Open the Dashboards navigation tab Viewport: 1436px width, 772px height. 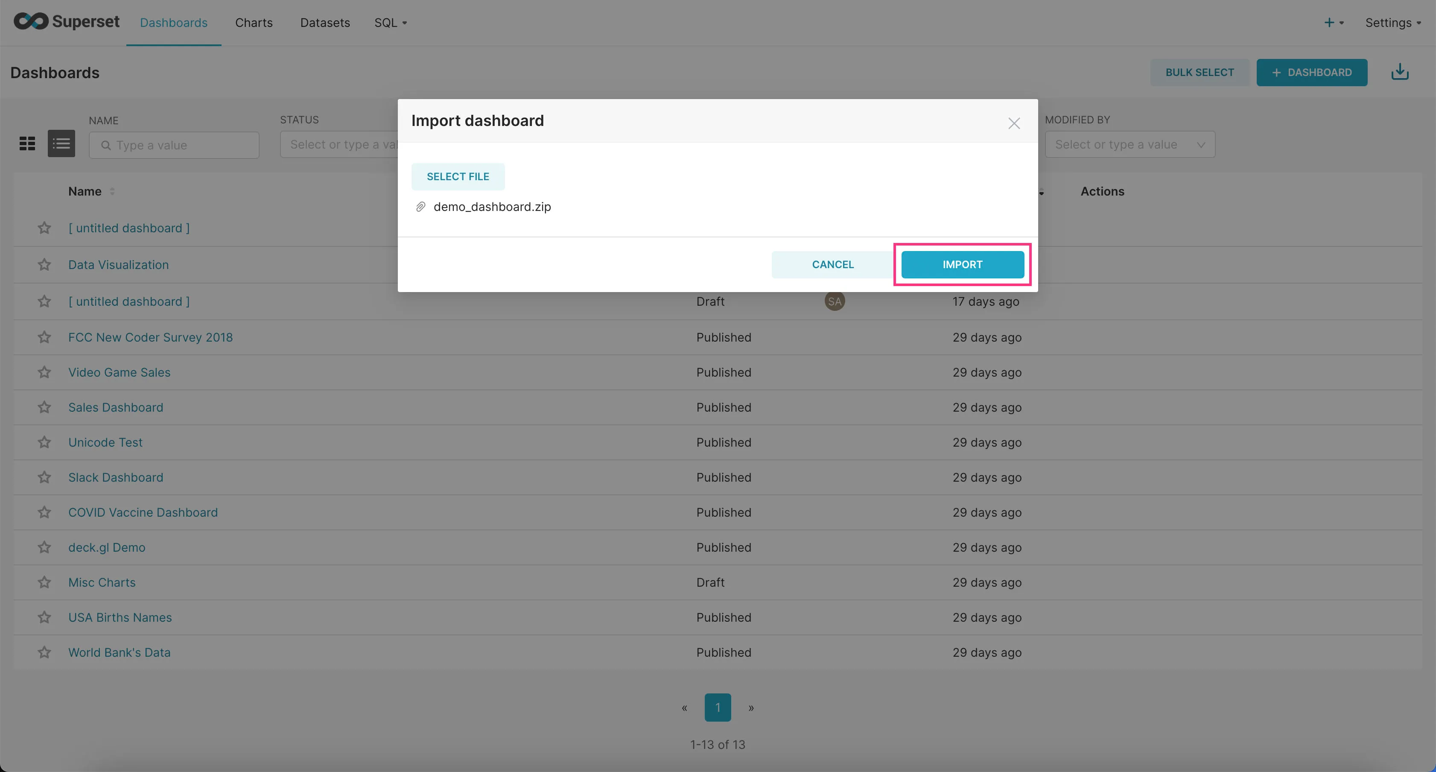click(173, 22)
